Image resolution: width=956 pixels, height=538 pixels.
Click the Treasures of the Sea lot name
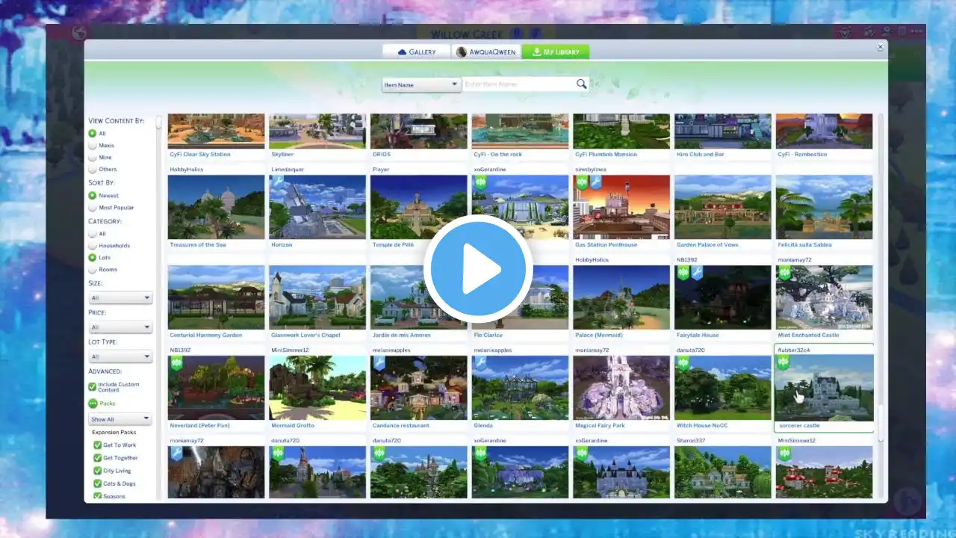click(x=199, y=245)
